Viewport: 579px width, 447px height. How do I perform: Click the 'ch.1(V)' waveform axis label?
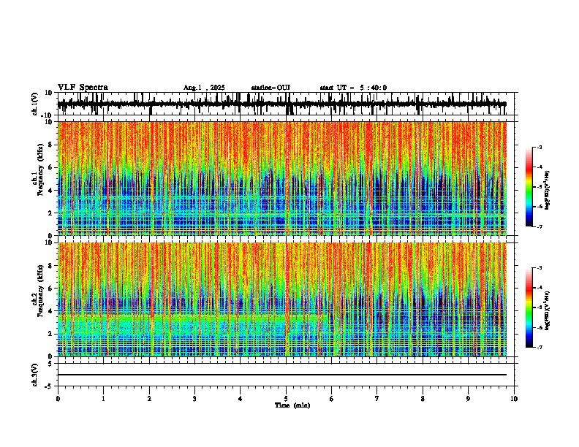[35, 104]
